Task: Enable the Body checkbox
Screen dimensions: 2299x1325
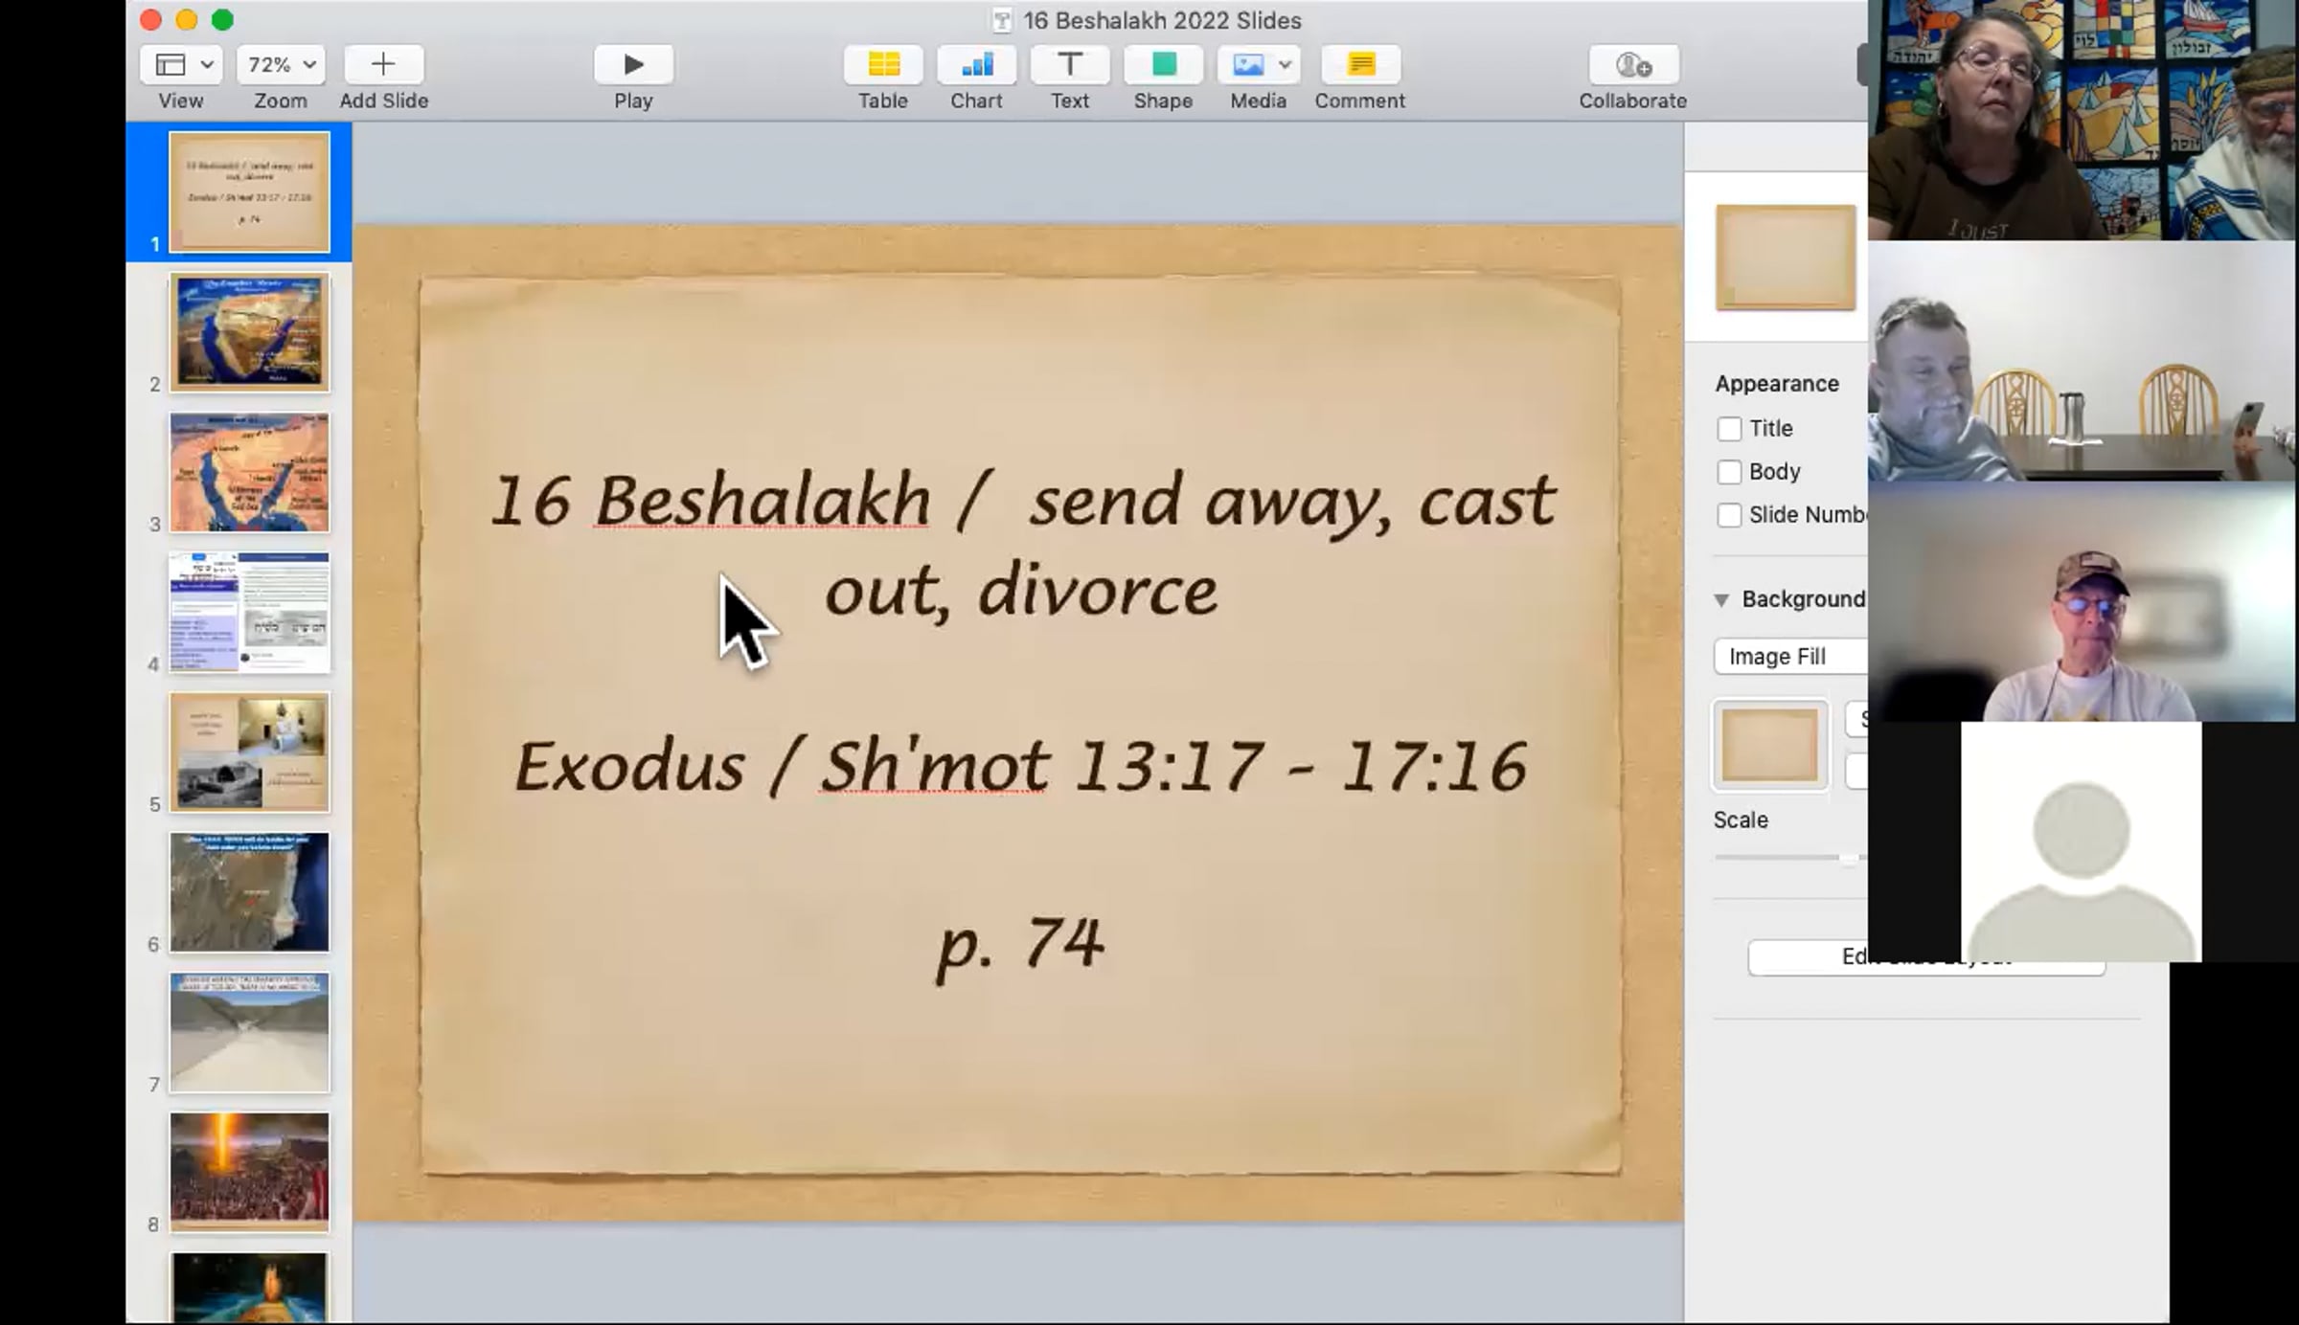Action: [1729, 472]
